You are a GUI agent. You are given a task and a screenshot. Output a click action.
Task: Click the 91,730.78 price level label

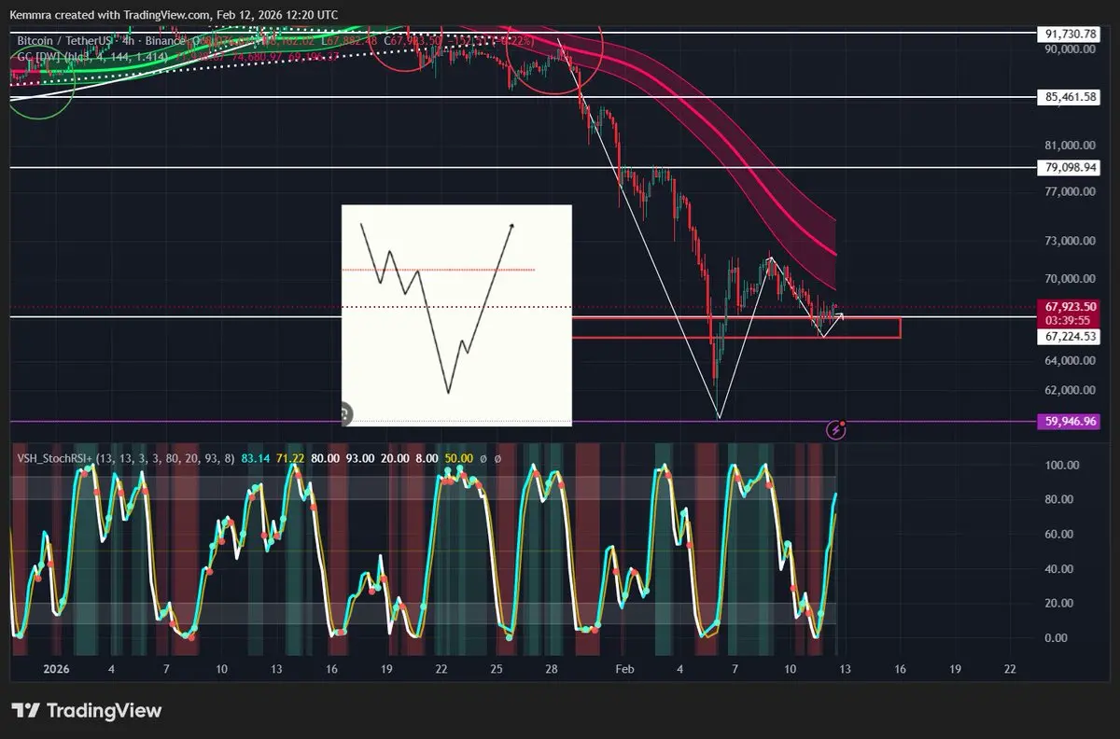click(x=1070, y=34)
